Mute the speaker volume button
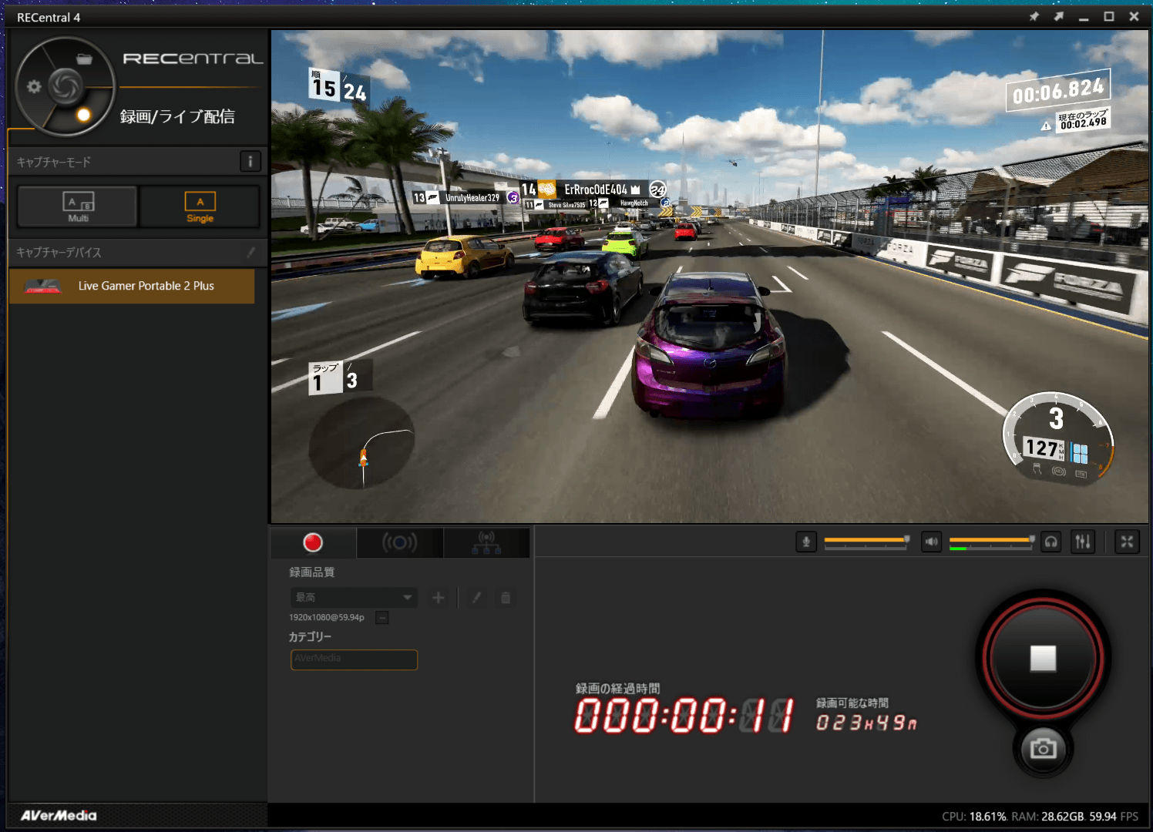1153x832 pixels. pos(932,542)
